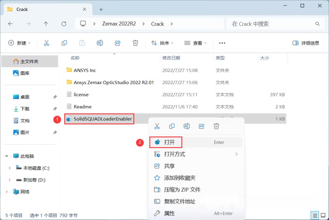The height and width of the screenshot is (220, 329).
Task: Switch to large icons view in the status bar
Action: [323, 215]
